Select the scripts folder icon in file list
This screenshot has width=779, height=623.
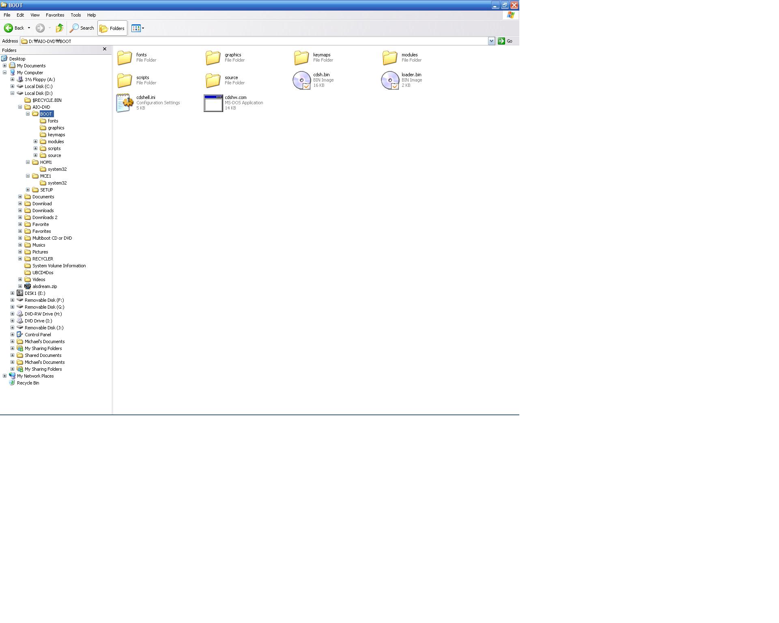pyautogui.click(x=125, y=80)
